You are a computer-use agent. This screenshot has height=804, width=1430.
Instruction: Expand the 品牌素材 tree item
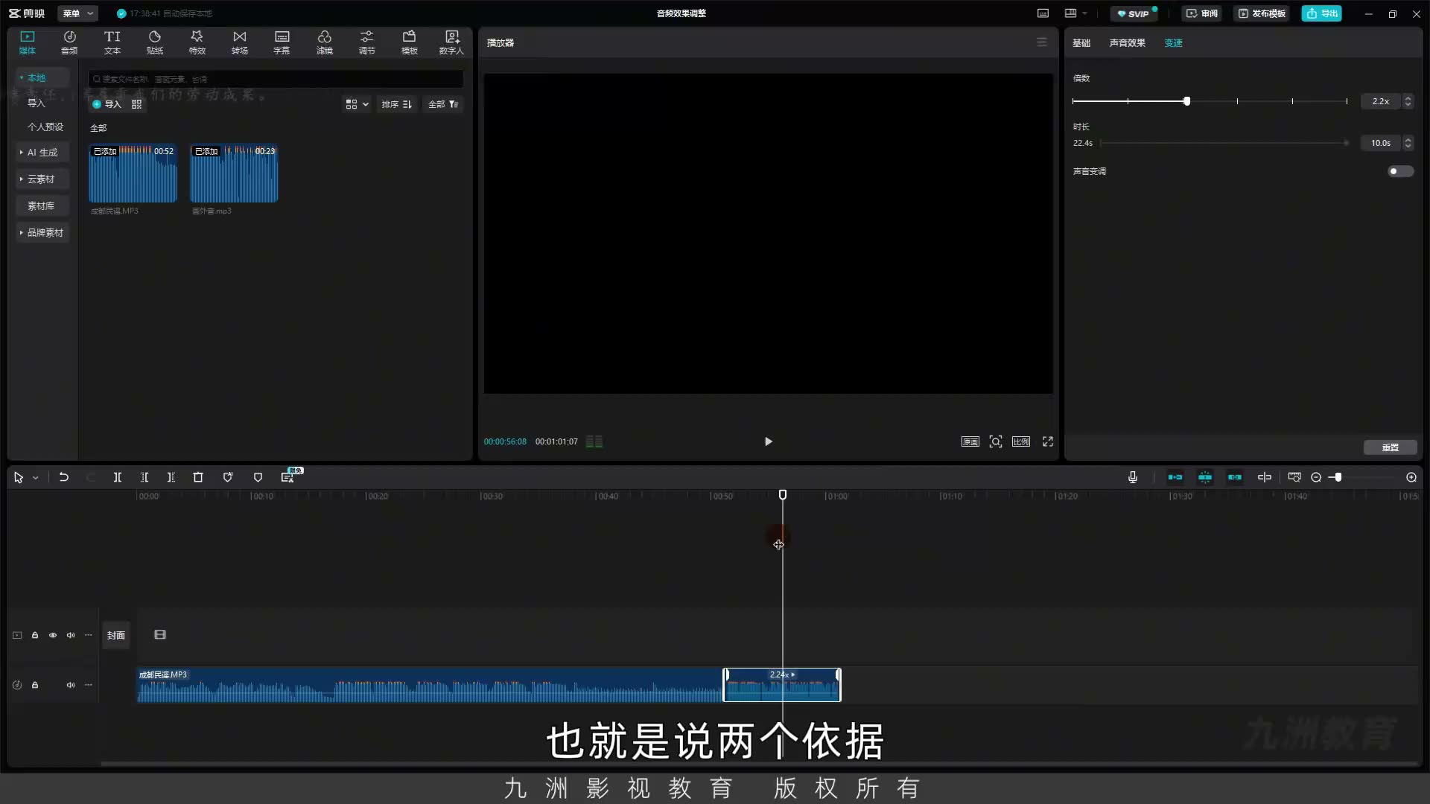[x=42, y=232]
